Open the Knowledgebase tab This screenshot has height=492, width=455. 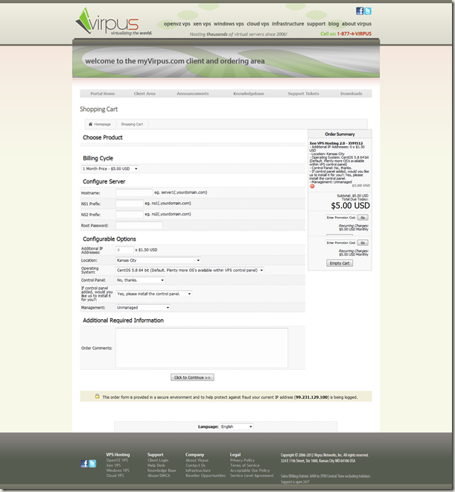click(x=249, y=93)
